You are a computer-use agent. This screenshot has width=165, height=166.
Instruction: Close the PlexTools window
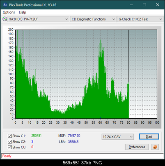pos(158,5)
